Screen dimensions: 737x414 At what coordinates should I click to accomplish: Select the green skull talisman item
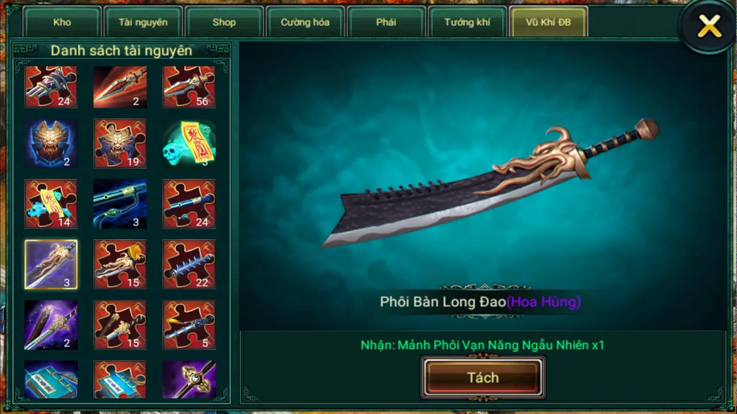coord(189,144)
